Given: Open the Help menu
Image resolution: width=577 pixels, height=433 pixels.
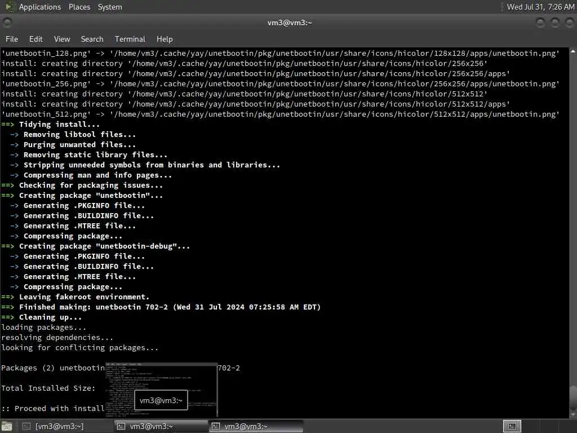Looking at the screenshot, I should pos(165,39).
